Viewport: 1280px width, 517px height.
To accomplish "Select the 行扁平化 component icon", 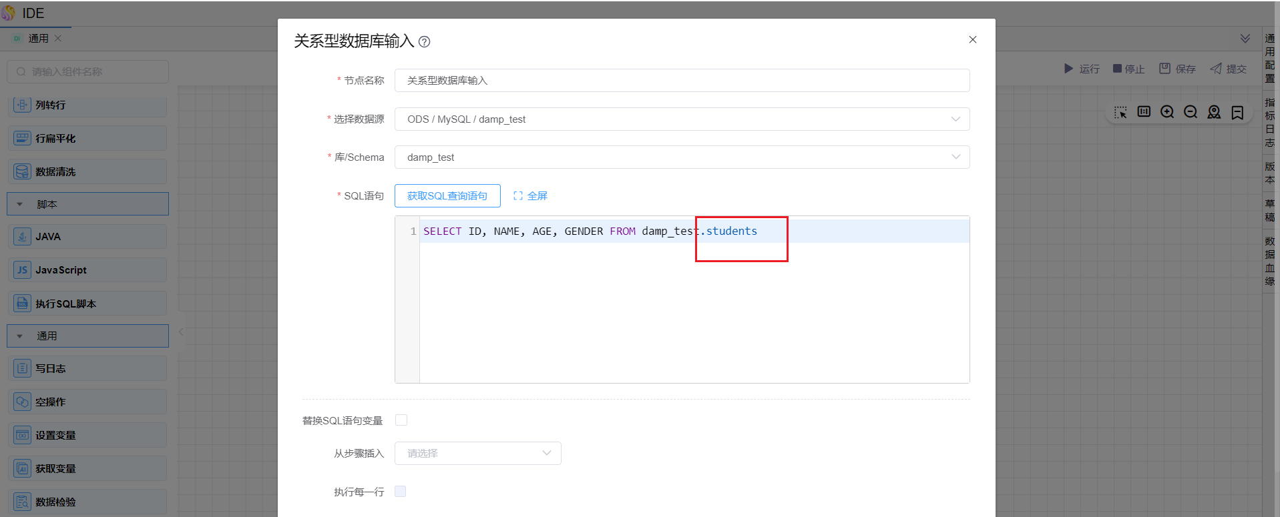I will [x=22, y=138].
